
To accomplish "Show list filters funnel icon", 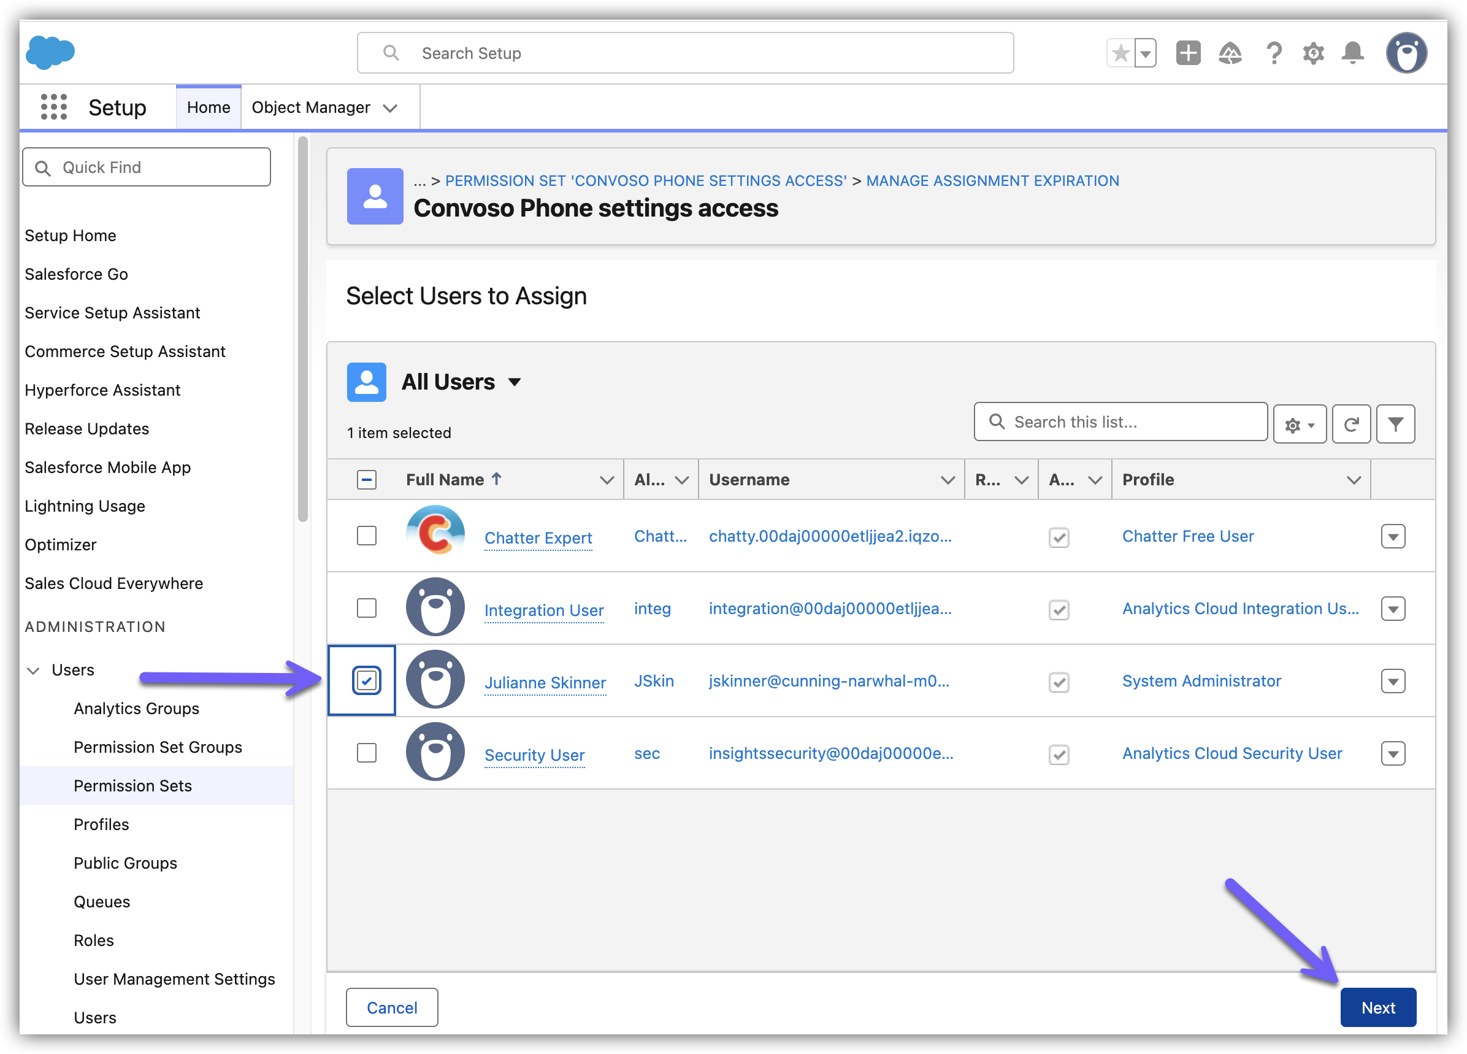I will [x=1395, y=425].
